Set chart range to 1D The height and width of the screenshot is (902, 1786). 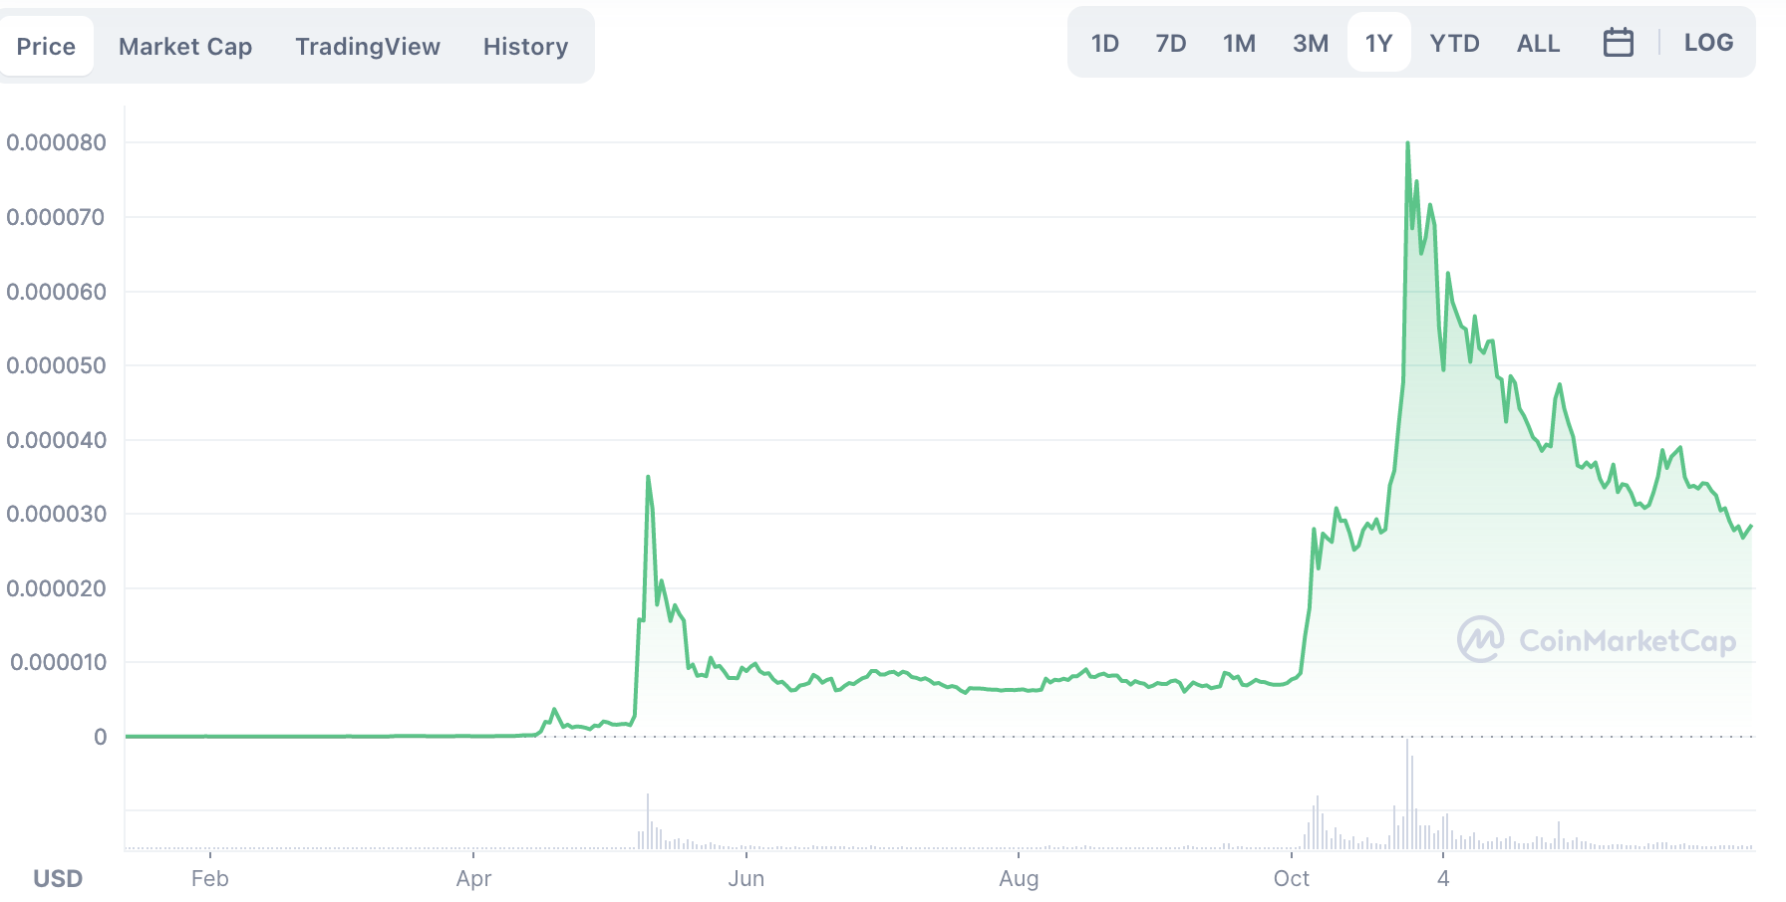coord(1105,43)
